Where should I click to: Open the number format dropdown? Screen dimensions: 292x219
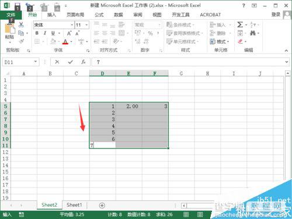point(159,25)
